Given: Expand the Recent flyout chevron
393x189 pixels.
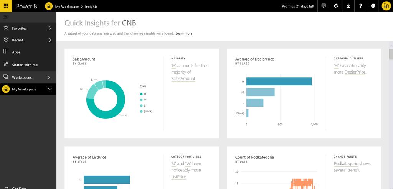Looking at the screenshot, I should [x=50, y=40].
